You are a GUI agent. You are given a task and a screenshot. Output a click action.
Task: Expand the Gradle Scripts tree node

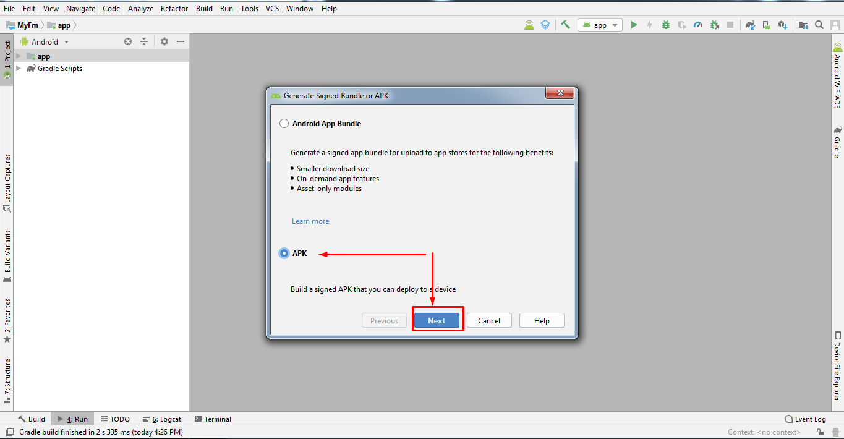coord(19,69)
